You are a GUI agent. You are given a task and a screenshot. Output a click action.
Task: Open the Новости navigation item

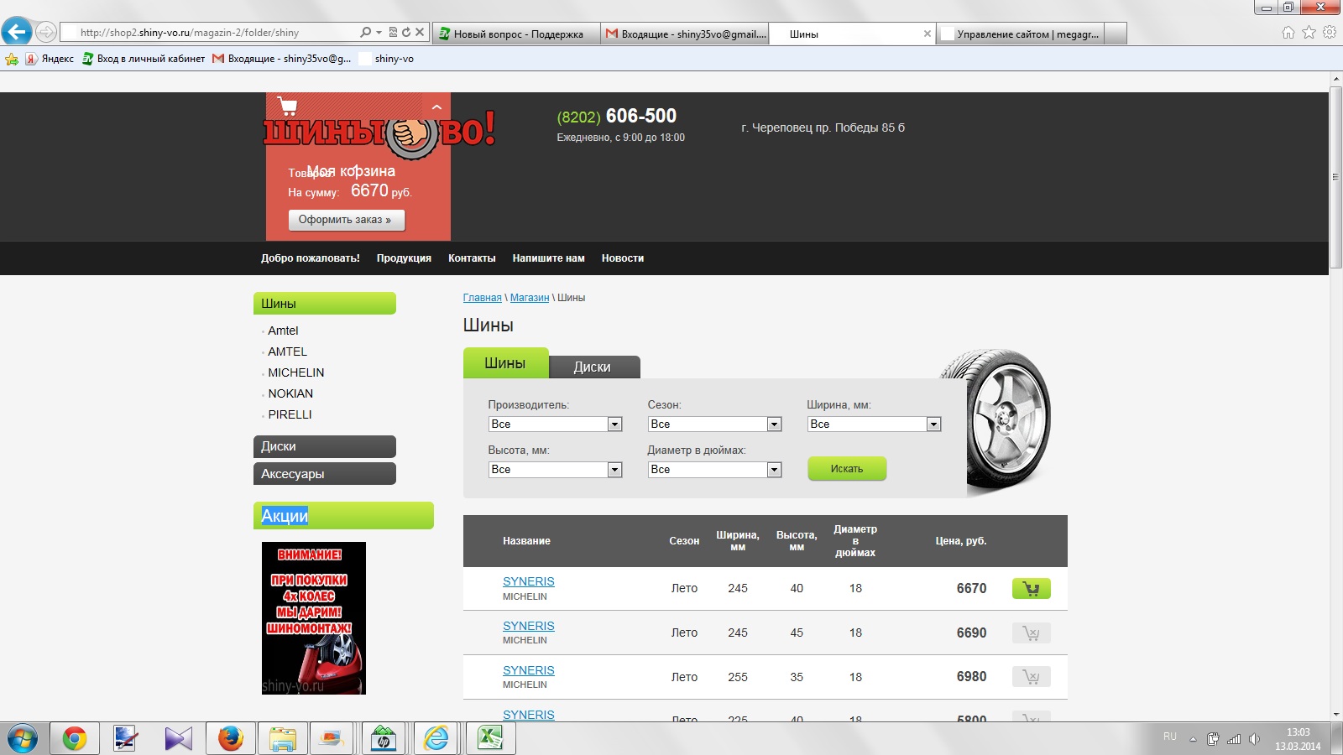click(623, 258)
